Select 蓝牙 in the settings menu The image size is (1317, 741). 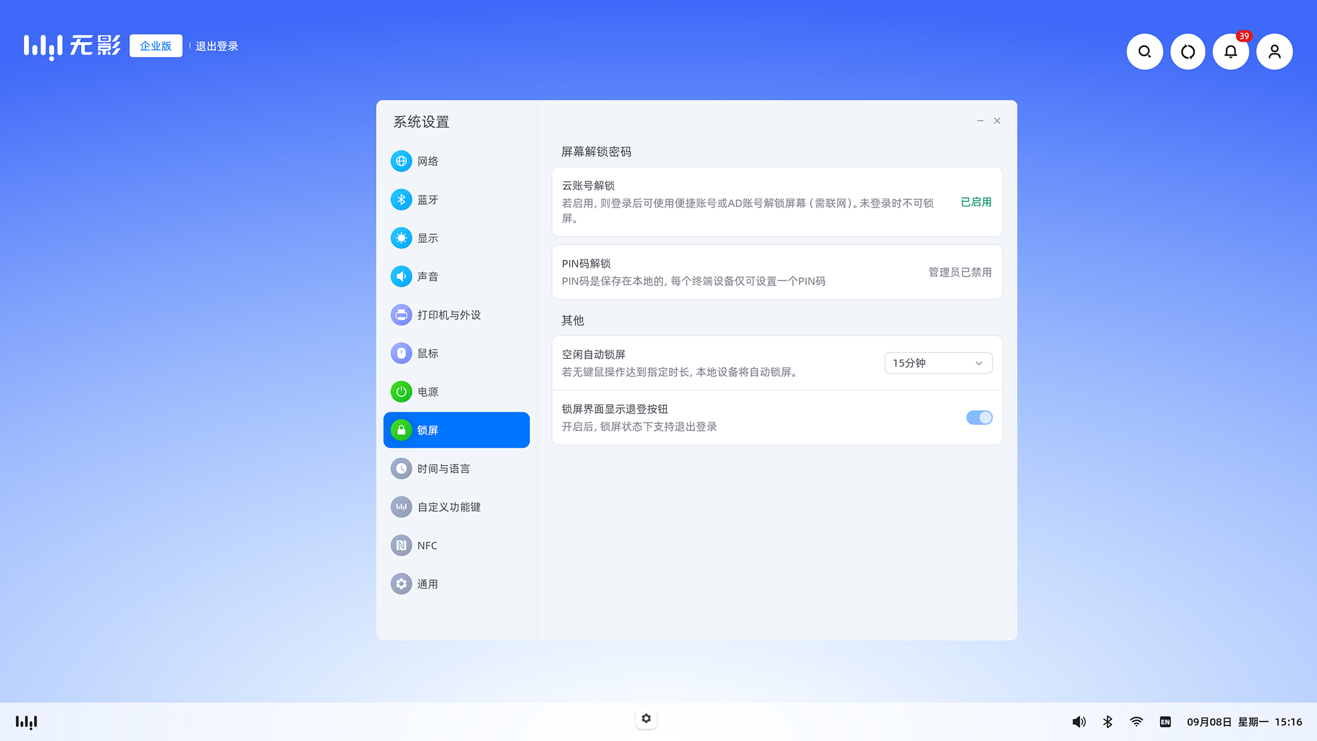click(x=456, y=200)
